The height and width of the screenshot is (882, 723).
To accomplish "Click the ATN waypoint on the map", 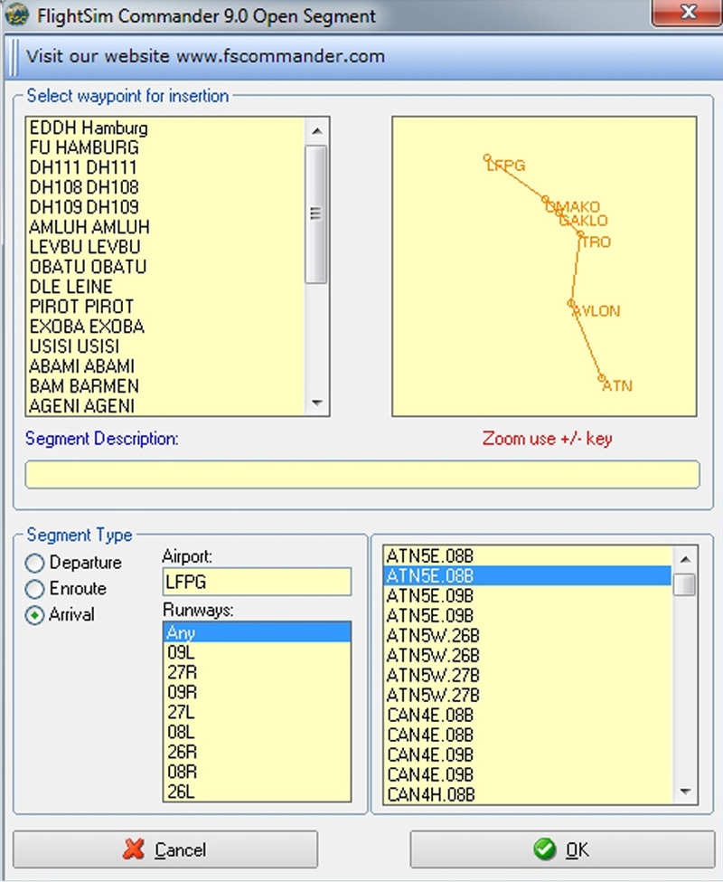I will [602, 378].
